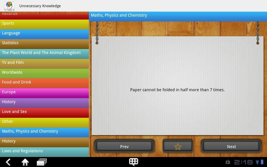
Task: Open the keyboard input method icon
Action: pyautogui.click(x=133, y=162)
